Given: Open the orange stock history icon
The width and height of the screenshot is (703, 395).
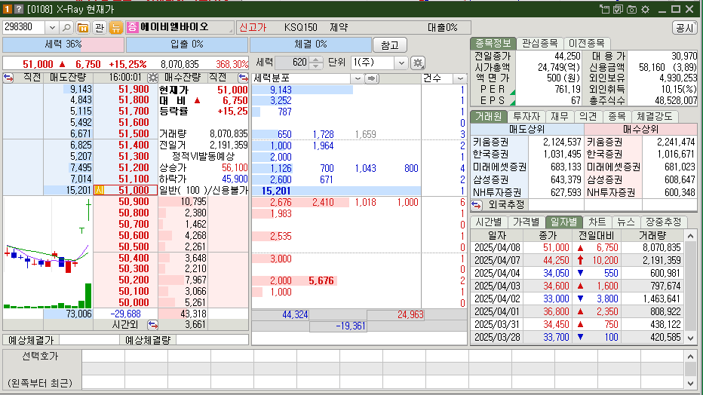Looking at the screenshot, I should click(x=83, y=28).
